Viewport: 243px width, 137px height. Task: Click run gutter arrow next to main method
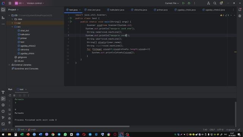71,22
